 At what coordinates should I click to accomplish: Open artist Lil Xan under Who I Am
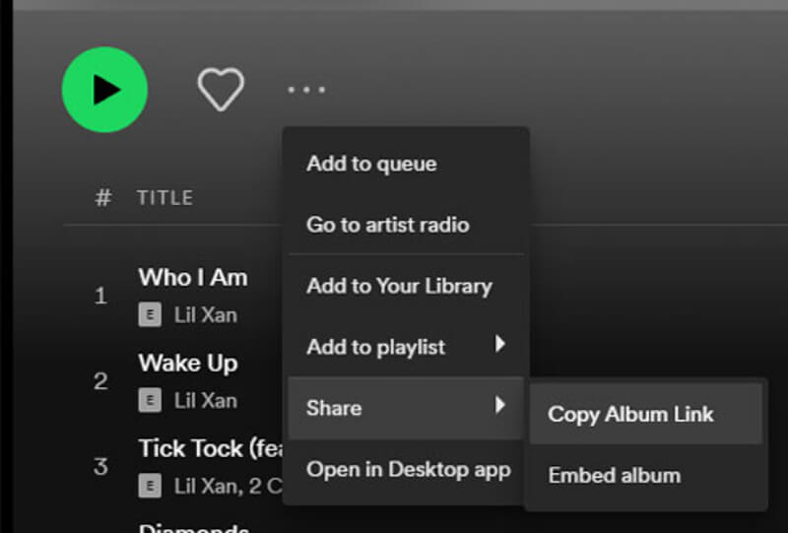pyautogui.click(x=205, y=316)
